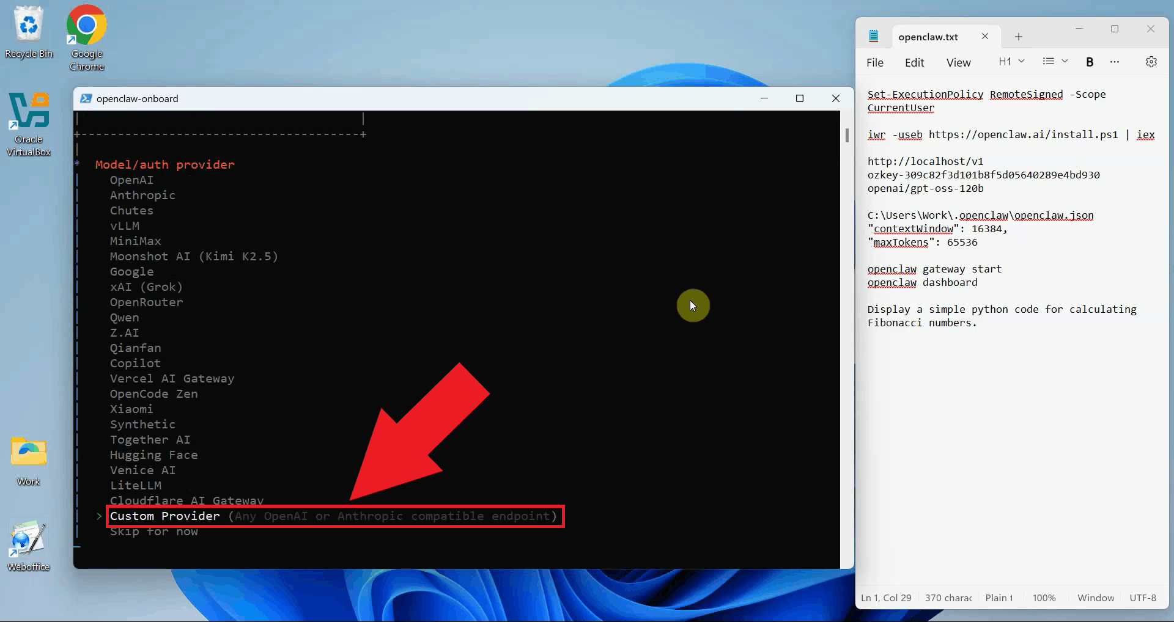Open the Notepad more options ellipsis
This screenshot has width=1174, height=622.
1114,62
